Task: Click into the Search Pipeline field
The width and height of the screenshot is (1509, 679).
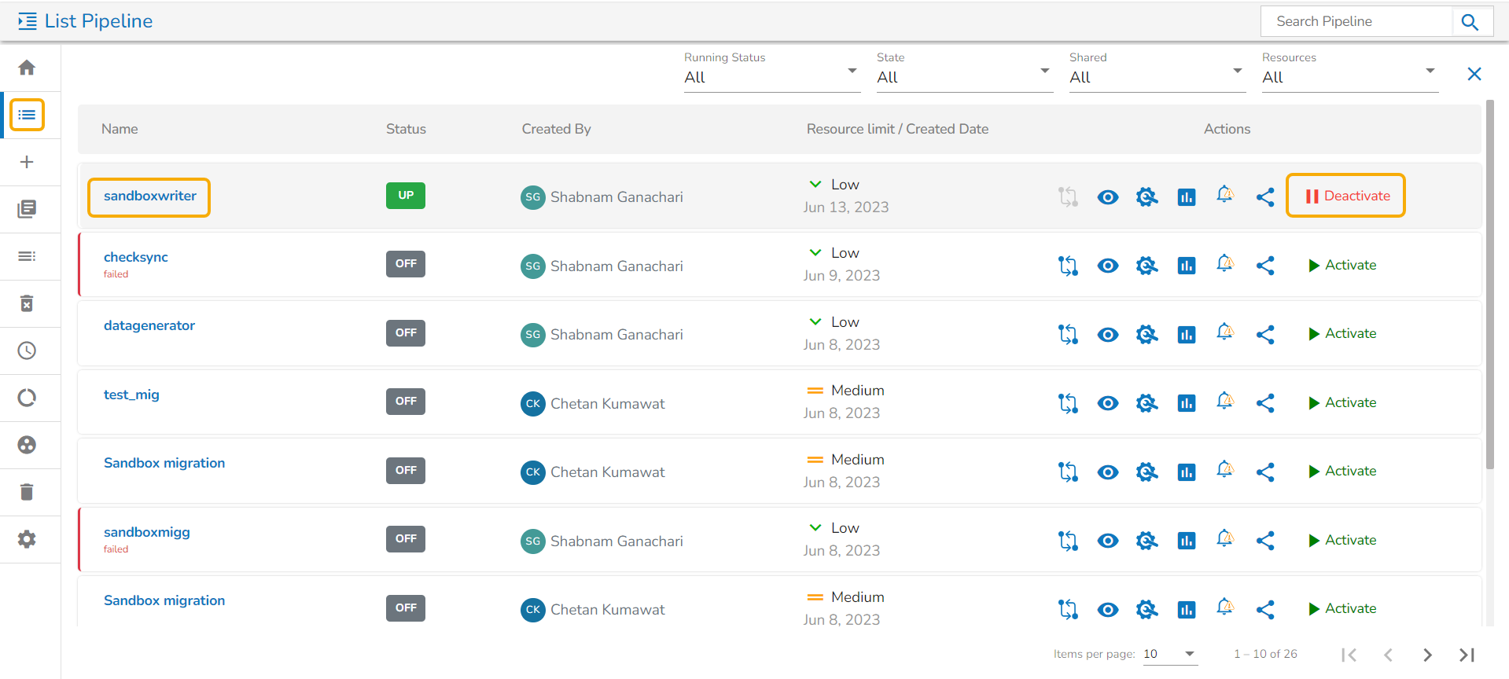Action: click(x=1356, y=22)
